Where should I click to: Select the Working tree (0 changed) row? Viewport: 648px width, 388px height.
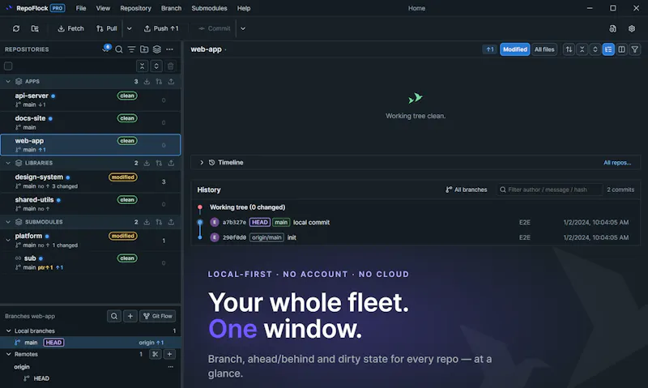click(x=416, y=207)
